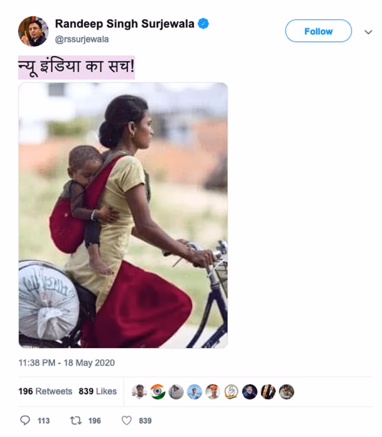Open Randeep Singh Surjewala's profile picture

click(33, 31)
